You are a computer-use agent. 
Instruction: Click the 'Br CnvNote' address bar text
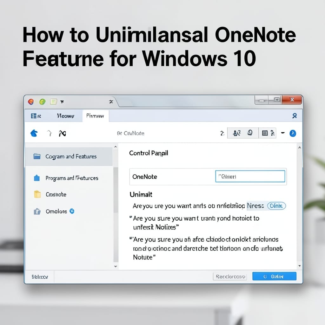coord(130,133)
